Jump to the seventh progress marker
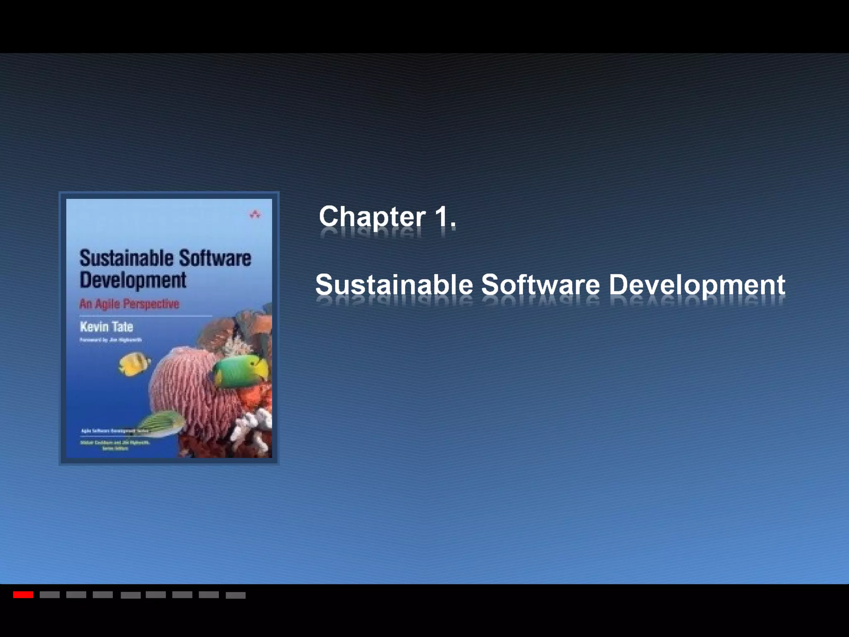The width and height of the screenshot is (849, 637). (182, 595)
